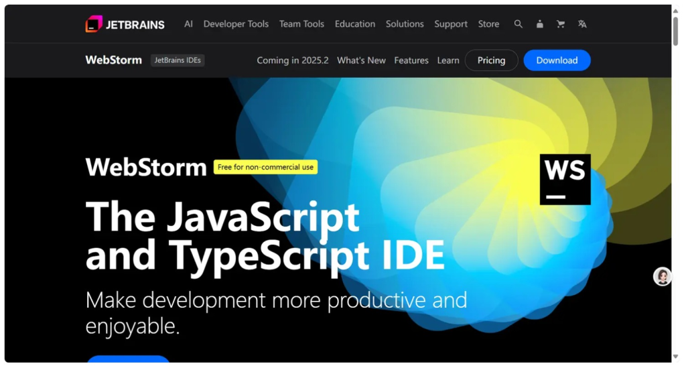Click the Pricing button
Screen dimensions: 686x368
point(491,60)
